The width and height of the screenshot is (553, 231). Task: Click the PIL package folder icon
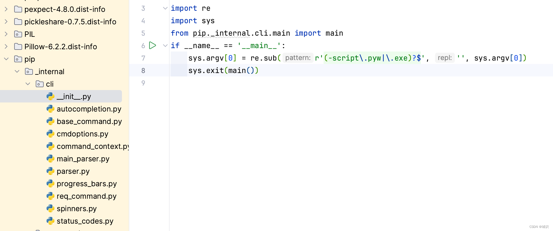(18, 34)
